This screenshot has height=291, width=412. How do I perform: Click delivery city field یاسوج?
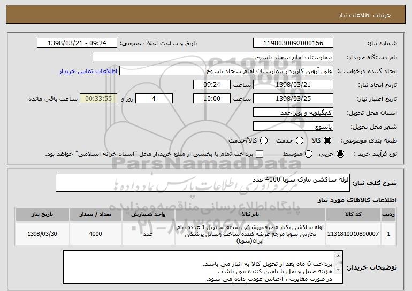[293, 127]
